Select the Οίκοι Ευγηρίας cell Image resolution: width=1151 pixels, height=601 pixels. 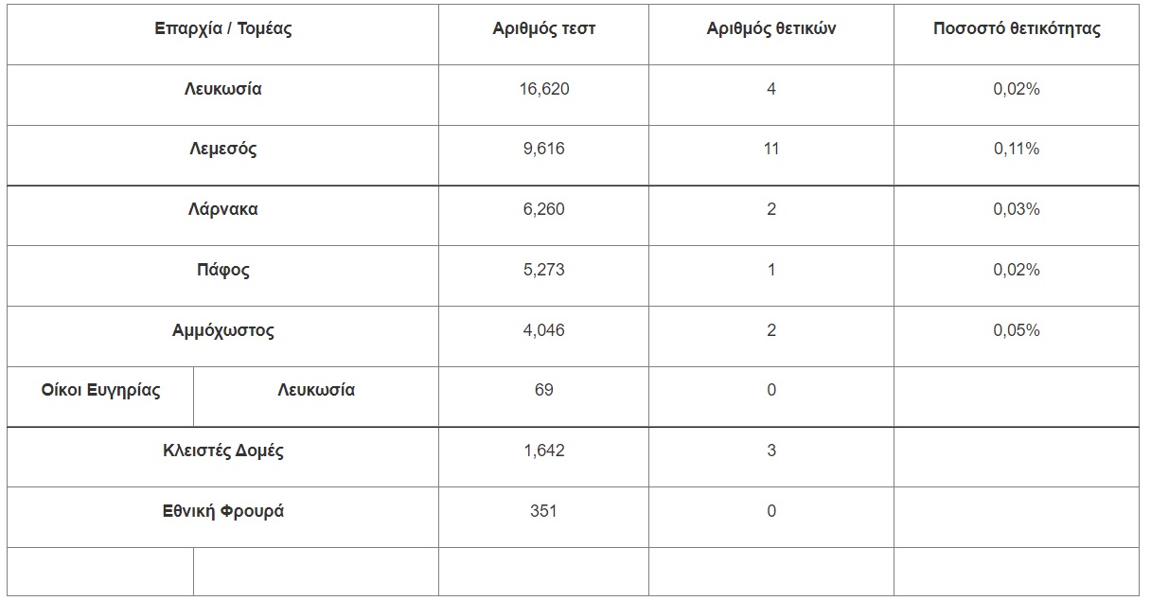point(100,390)
